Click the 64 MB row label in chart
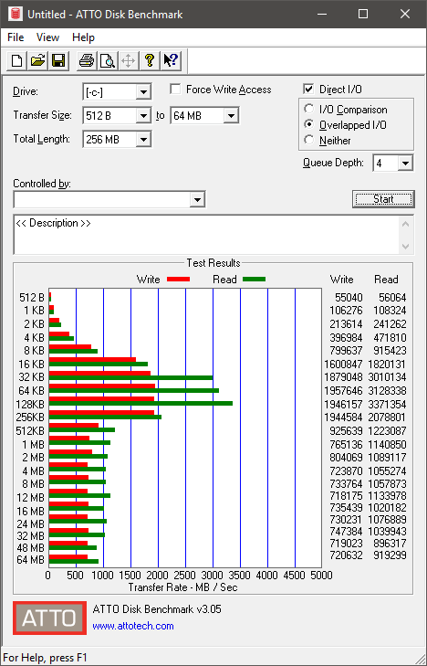427x666 pixels. (30, 560)
